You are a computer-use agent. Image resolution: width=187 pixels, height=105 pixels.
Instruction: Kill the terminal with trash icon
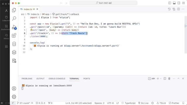(169, 78)
